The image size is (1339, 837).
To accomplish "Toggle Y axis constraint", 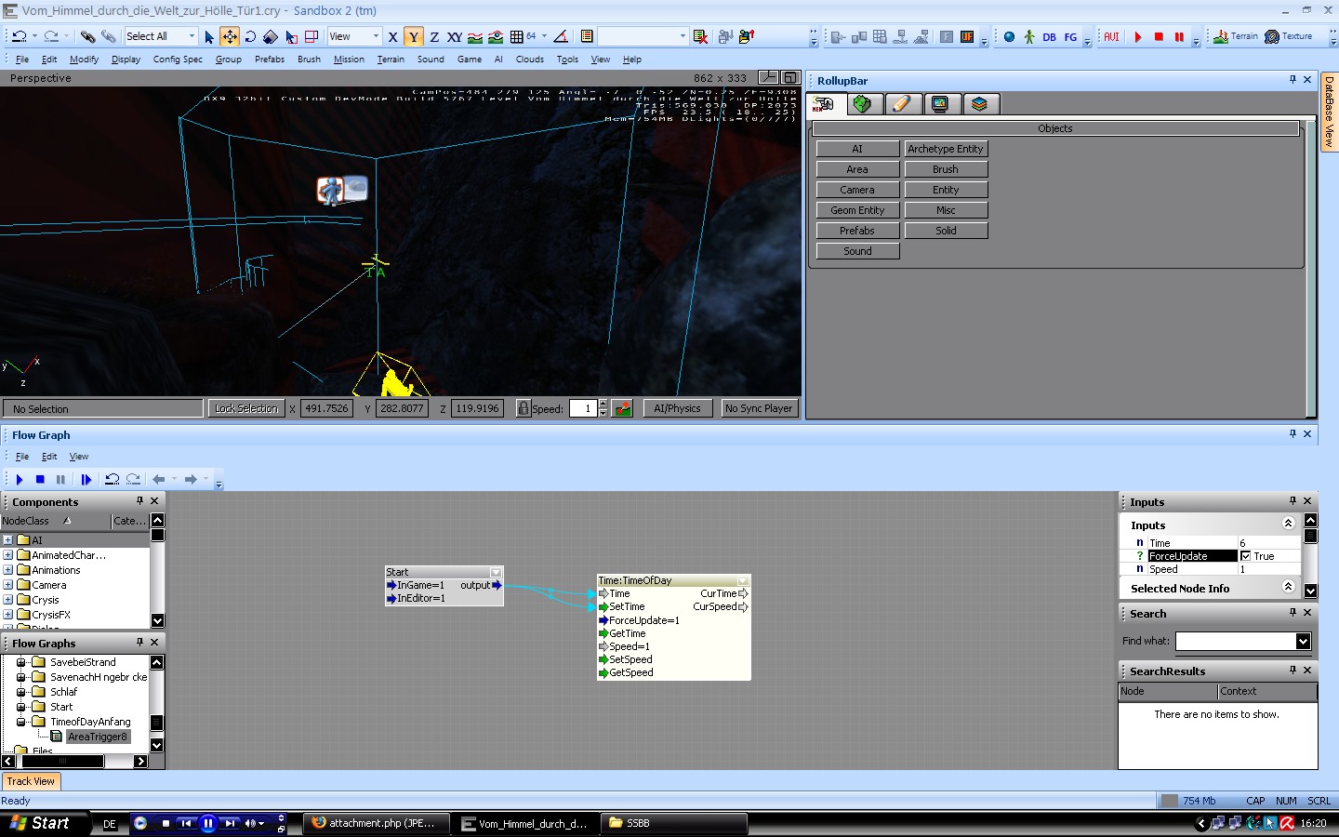I will click(x=414, y=36).
